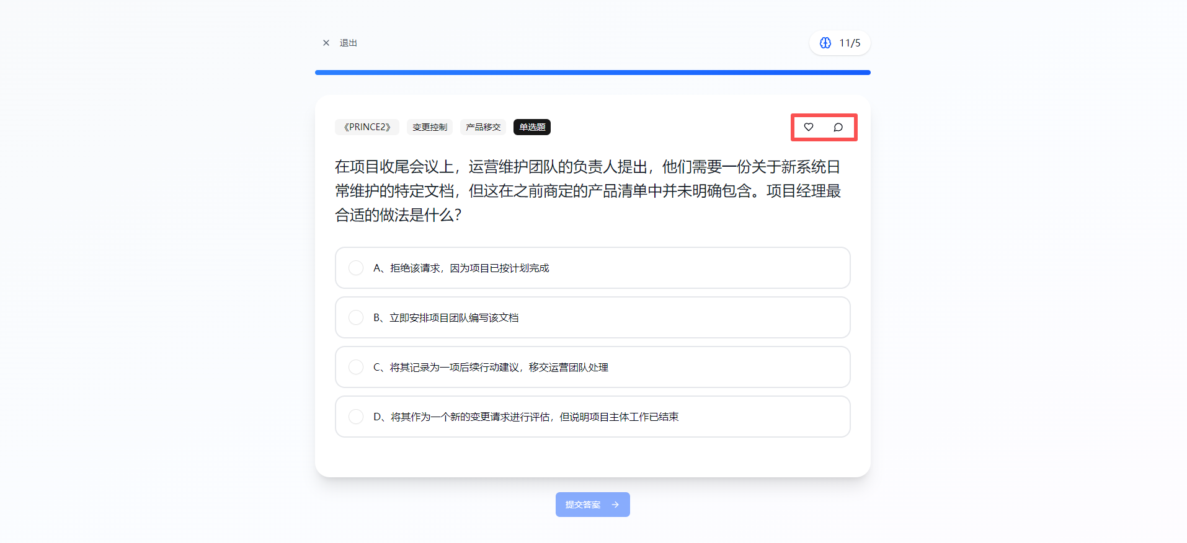Select radio button for option A
This screenshot has height=543, width=1187.
pyautogui.click(x=356, y=268)
